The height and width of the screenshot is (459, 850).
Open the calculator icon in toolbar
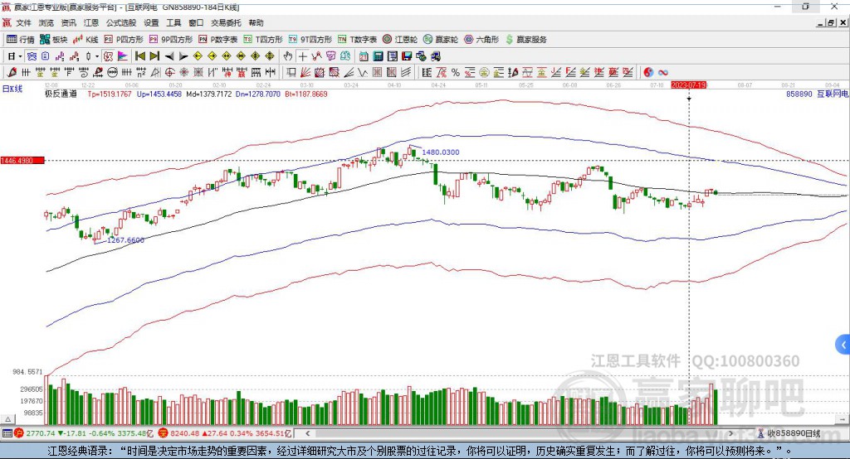[379, 56]
